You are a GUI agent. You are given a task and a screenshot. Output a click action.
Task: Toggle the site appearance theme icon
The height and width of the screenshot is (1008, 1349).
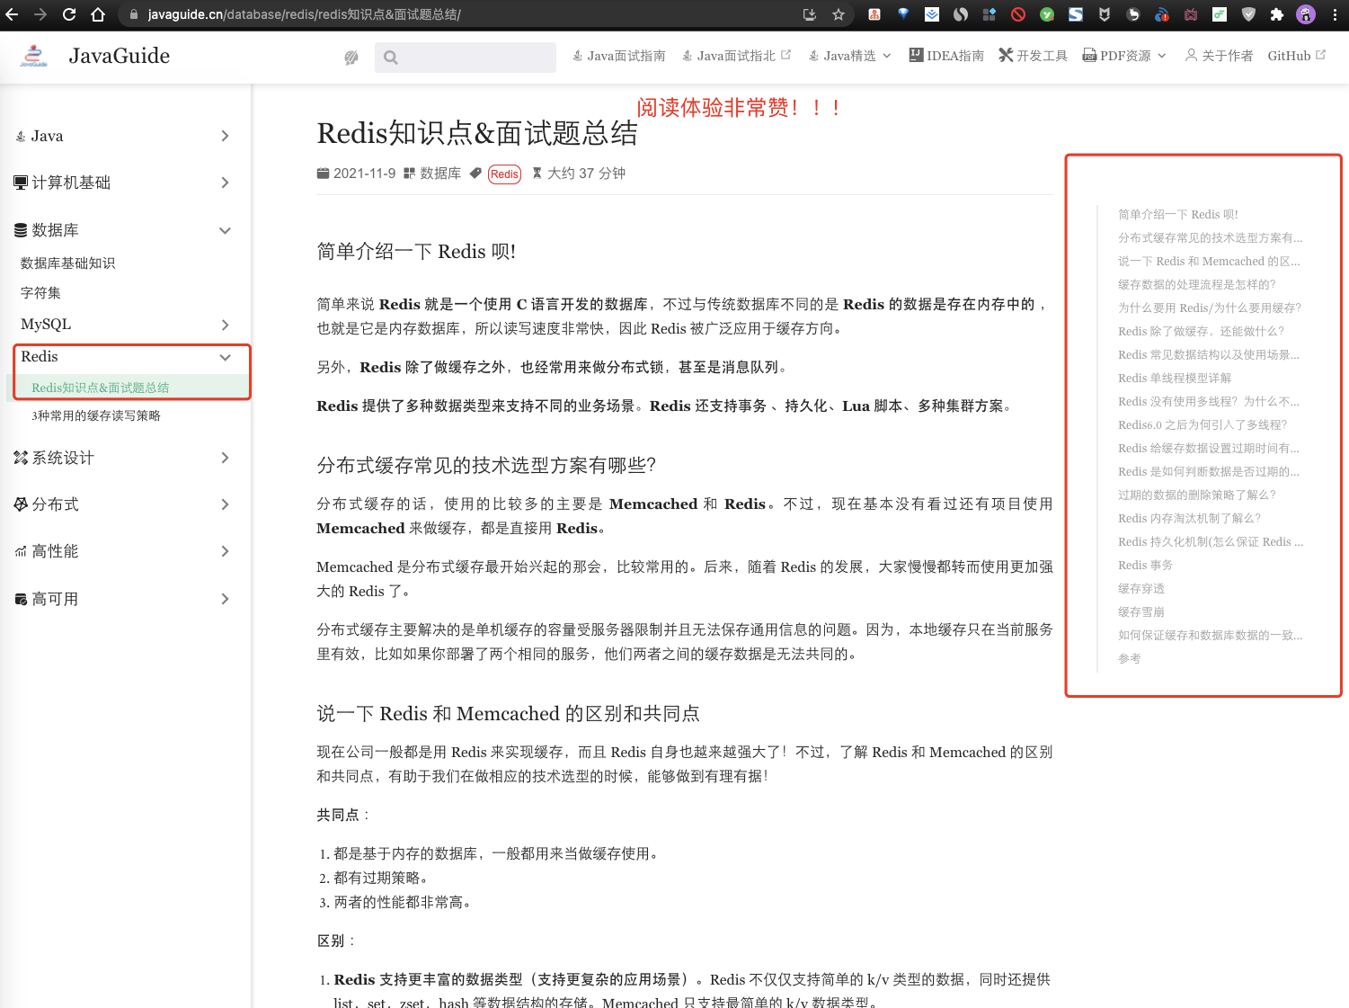[x=351, y=58]
